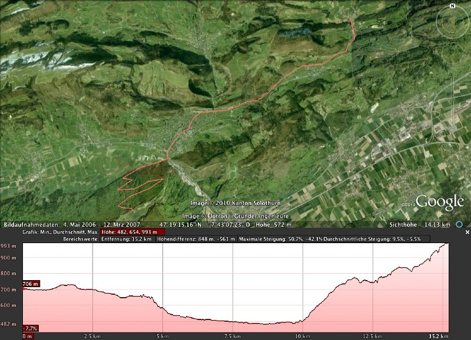Click the streaming status circle beside Sichthöhe
This screenshot has width=471, height=340.
pos(459,225)
